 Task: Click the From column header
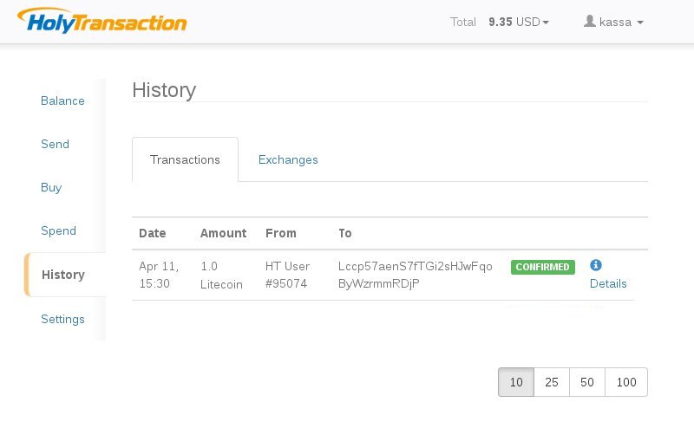click(280, 233)
